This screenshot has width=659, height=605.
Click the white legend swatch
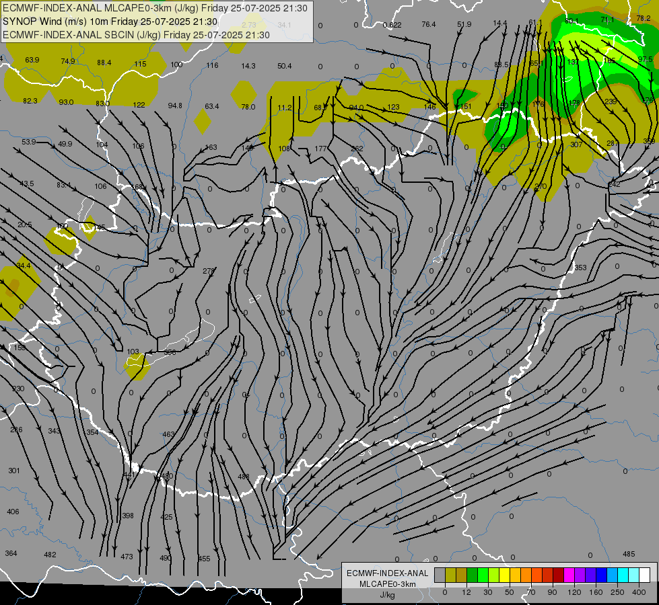tap(645, 575)
